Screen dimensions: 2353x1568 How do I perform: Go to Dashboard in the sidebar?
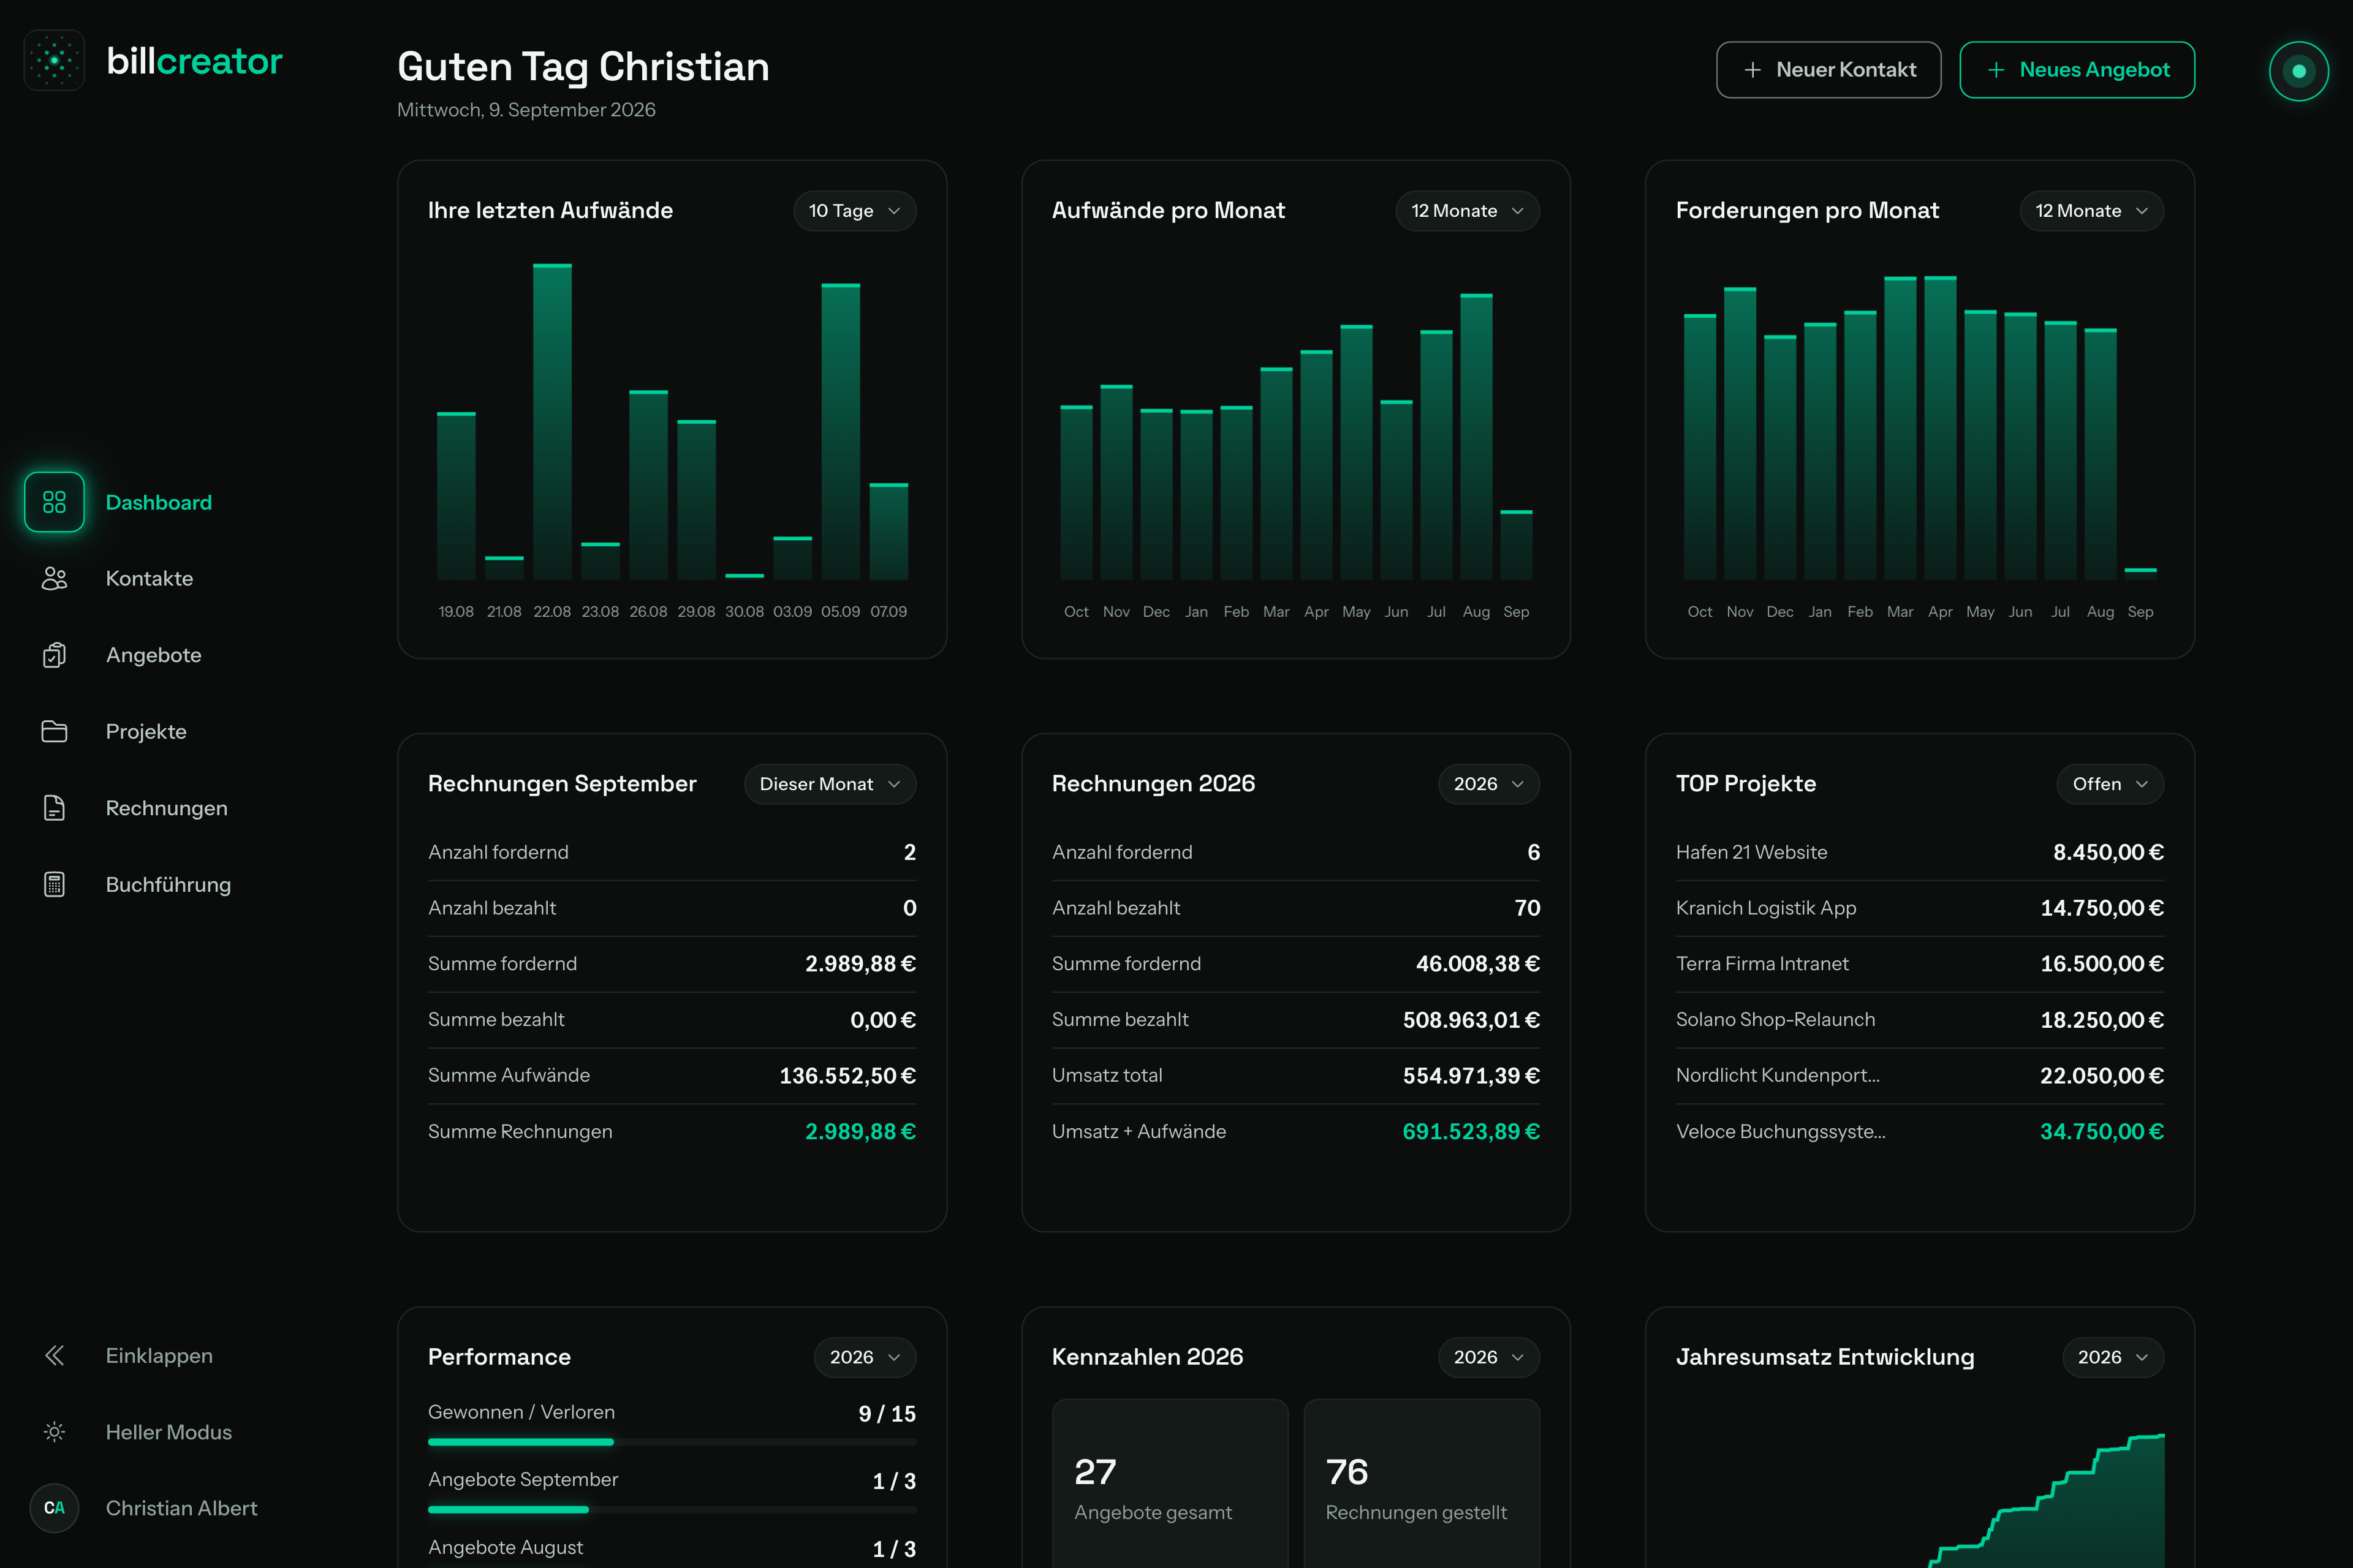(159, 502)
